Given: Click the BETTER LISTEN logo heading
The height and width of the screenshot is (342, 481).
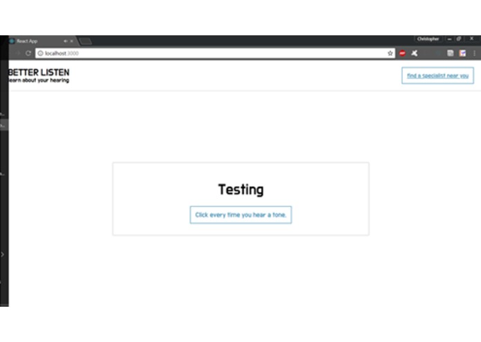Looking at the screenshot, I should point(39,73).
